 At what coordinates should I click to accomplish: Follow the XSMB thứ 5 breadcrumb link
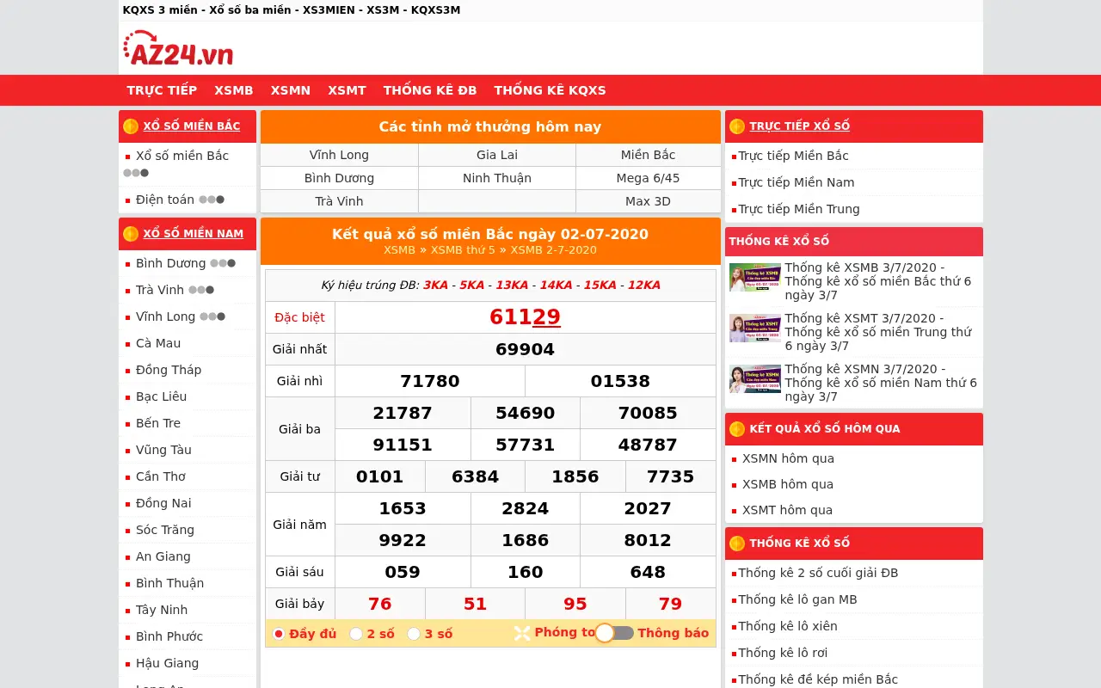tap(463, 250)
